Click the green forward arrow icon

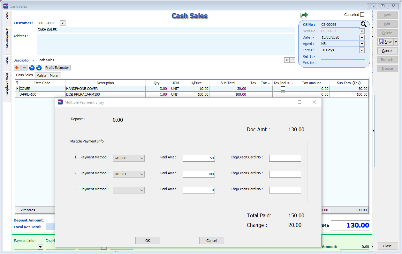304,15
